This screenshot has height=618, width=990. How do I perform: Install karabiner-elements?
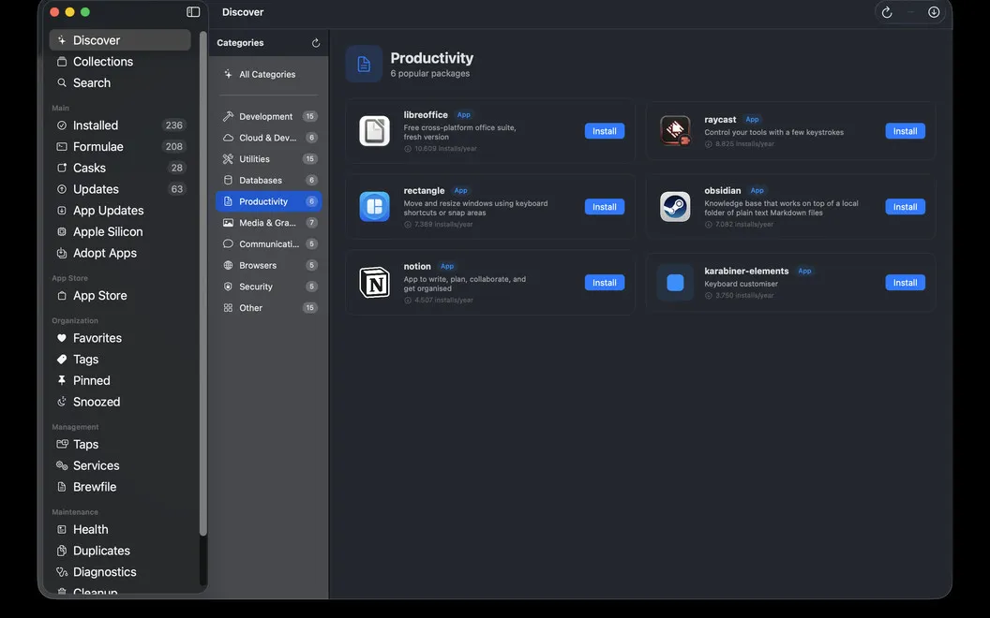pyautogui.click(x=905, y=283)
